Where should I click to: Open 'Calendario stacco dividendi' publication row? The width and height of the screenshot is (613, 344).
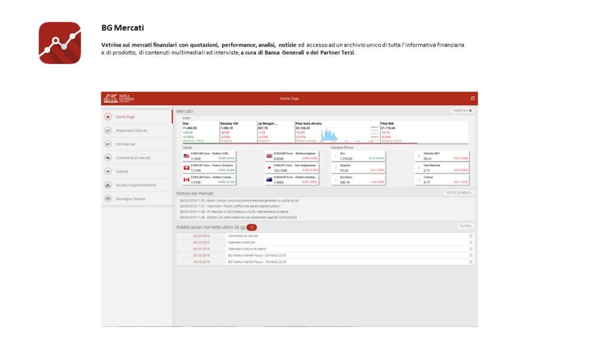click(x=325, y=249)
